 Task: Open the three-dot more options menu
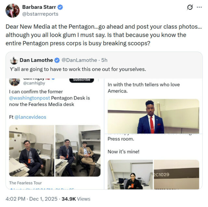(x=199, y=7)
